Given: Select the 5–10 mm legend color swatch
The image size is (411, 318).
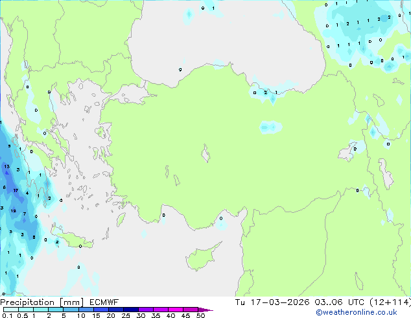Looking at the screenshot, I should [x=71, y=310].
